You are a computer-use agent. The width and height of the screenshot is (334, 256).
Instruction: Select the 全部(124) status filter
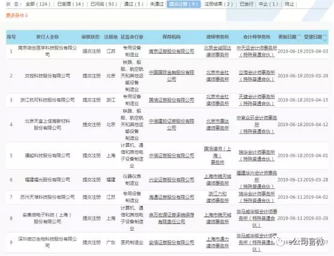click(38, 4)
